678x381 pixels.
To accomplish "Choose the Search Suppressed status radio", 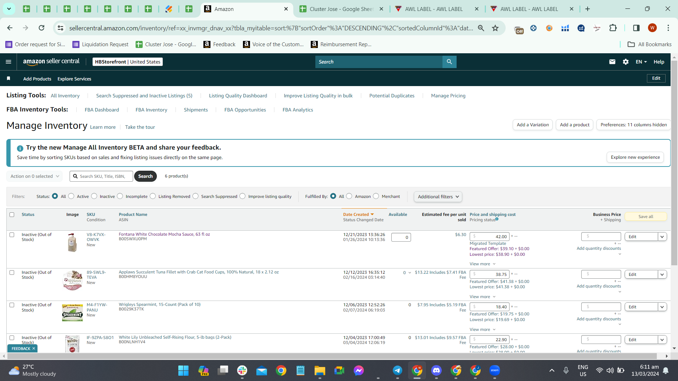I will click(x=196, y=196).
